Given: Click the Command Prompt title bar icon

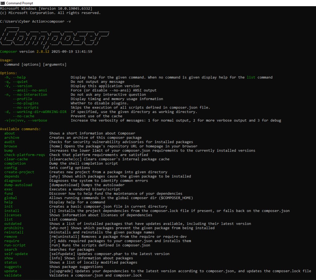Looking at the screenshot, I should point(3,3).
